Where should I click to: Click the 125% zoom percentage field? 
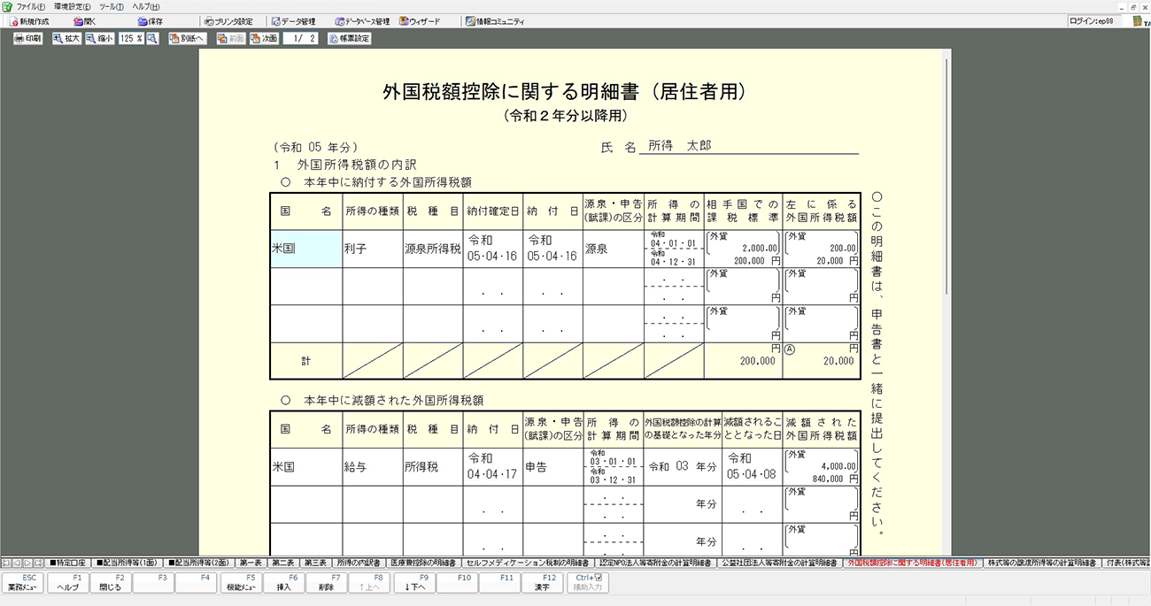coord(131,39)
